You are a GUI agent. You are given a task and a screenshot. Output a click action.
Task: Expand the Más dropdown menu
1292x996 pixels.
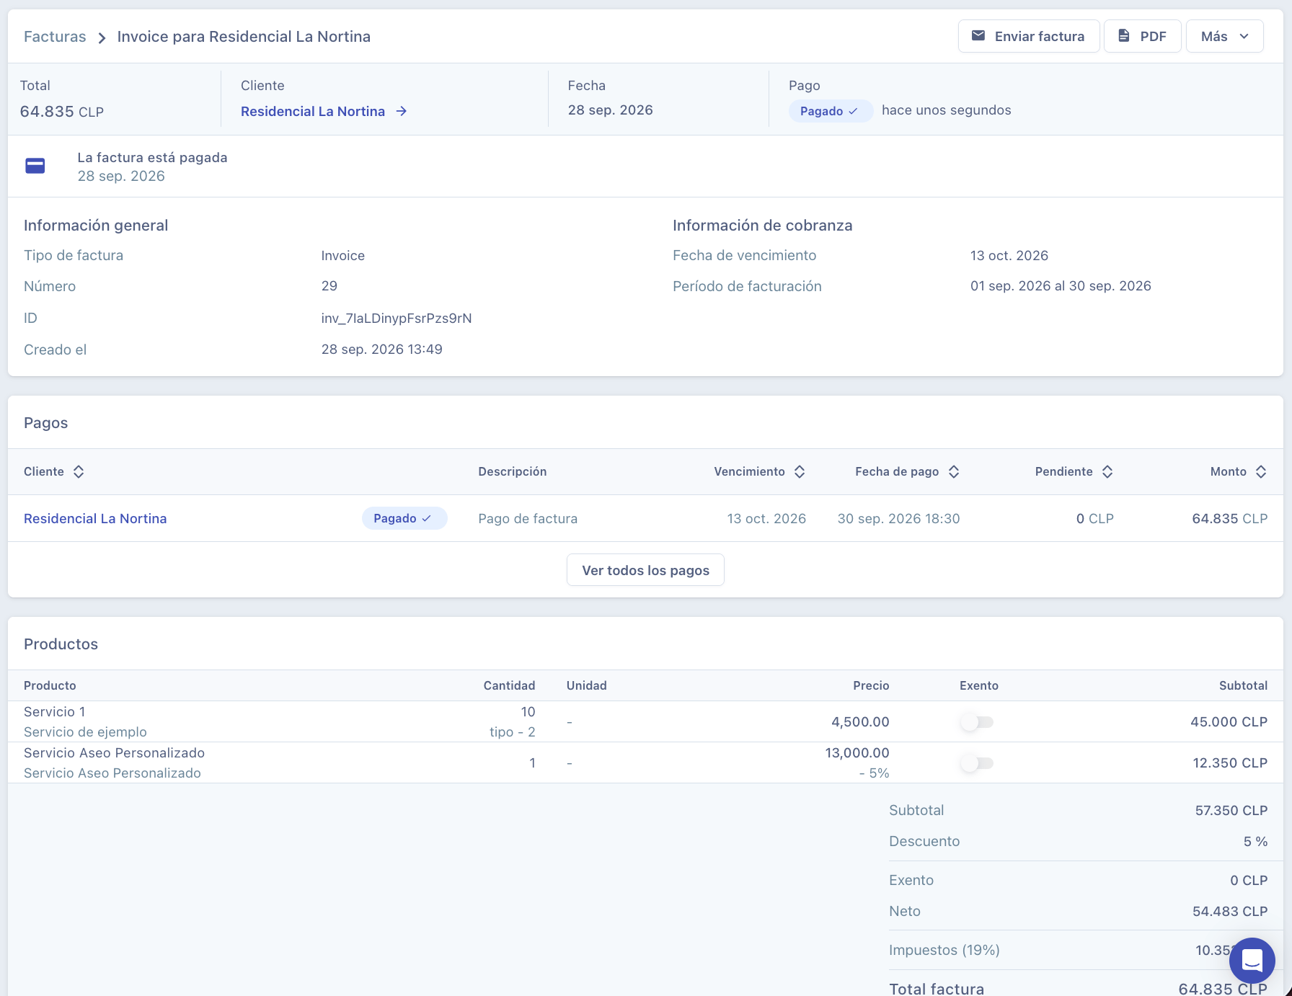coord(1224,36)
